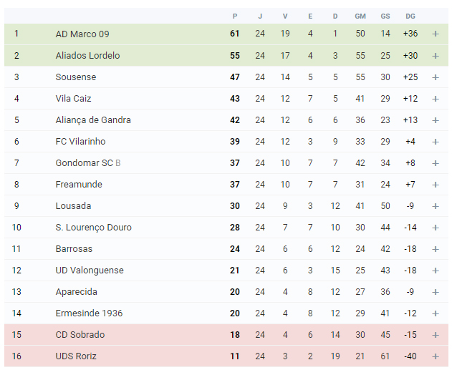Expand the plus icon for AD Marco 09

pos(436,34)
